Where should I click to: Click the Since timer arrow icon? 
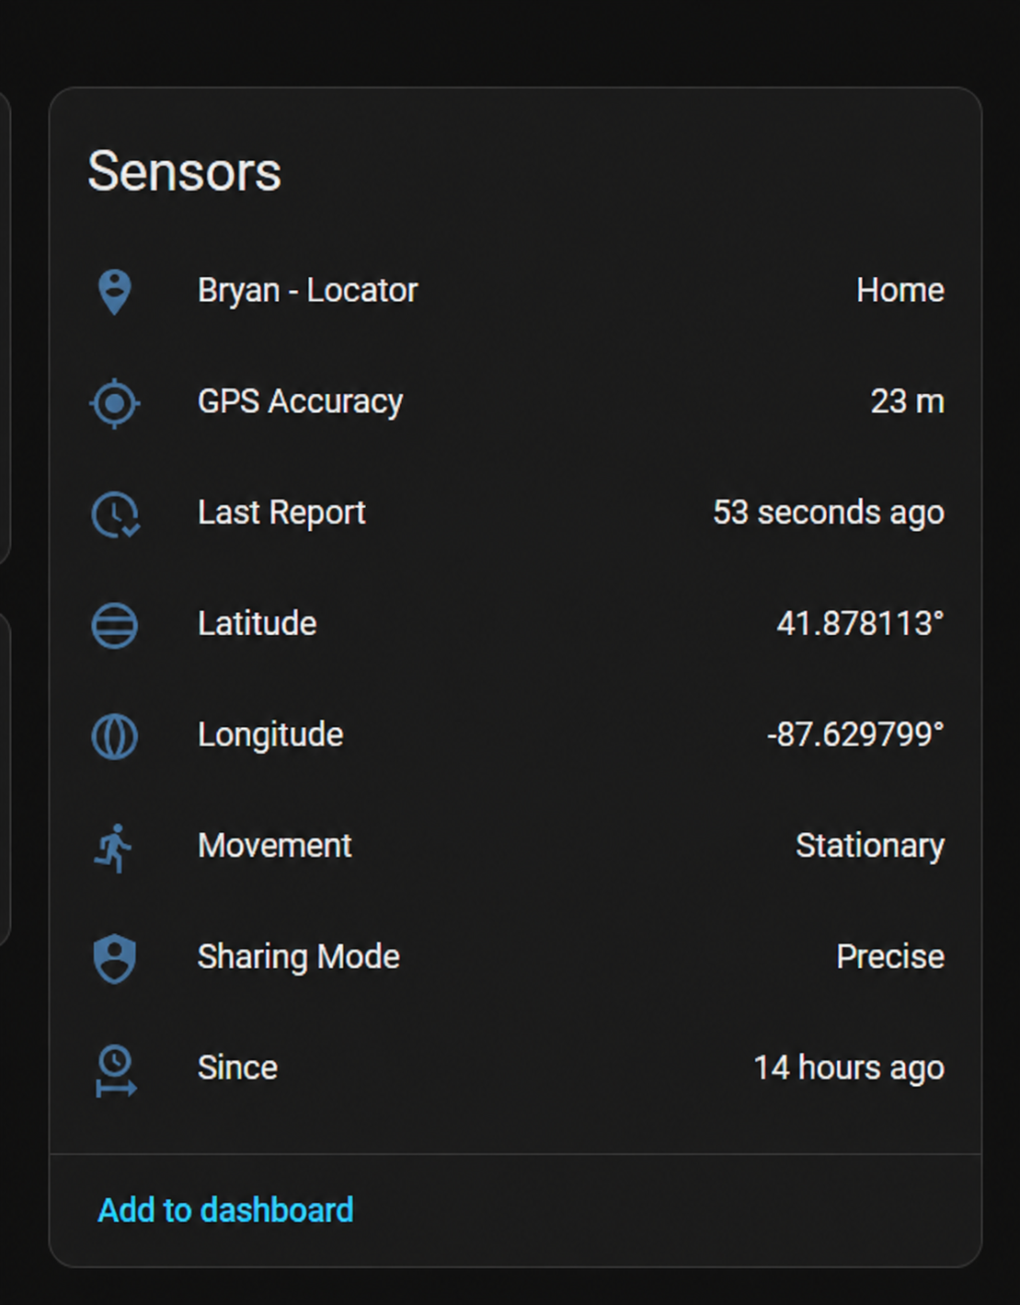point(115,1070)
